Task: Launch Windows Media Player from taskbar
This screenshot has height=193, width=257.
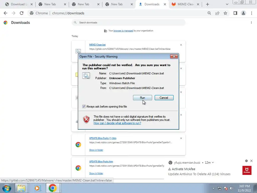Action: point(37,188)
